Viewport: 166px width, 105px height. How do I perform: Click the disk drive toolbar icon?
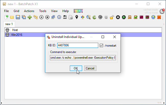65,17
